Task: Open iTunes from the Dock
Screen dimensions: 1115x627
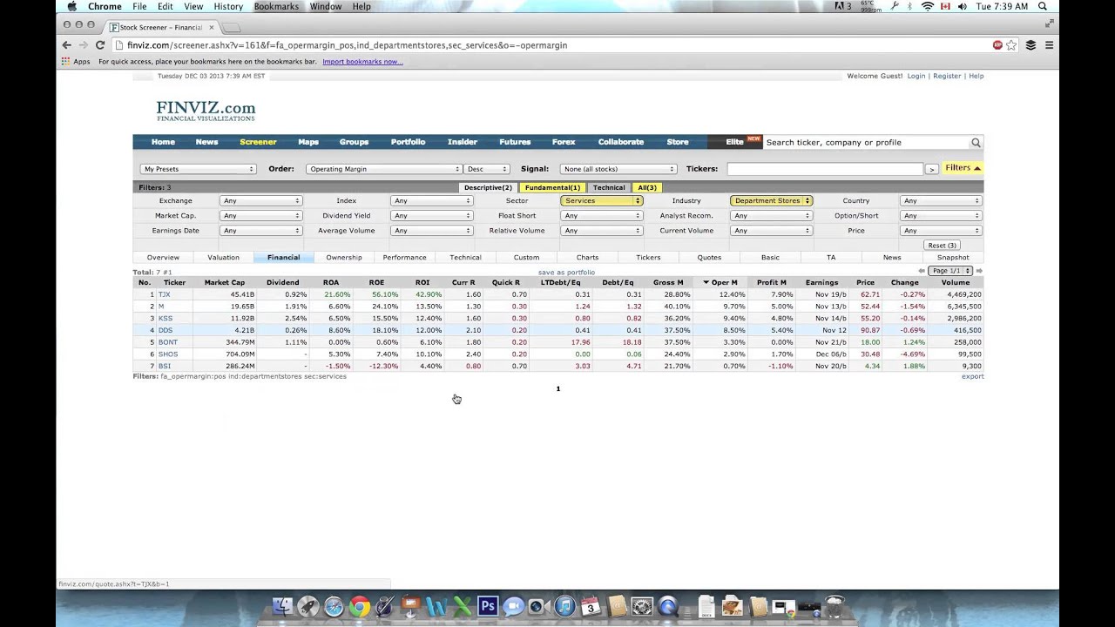Action: point(564,607)
